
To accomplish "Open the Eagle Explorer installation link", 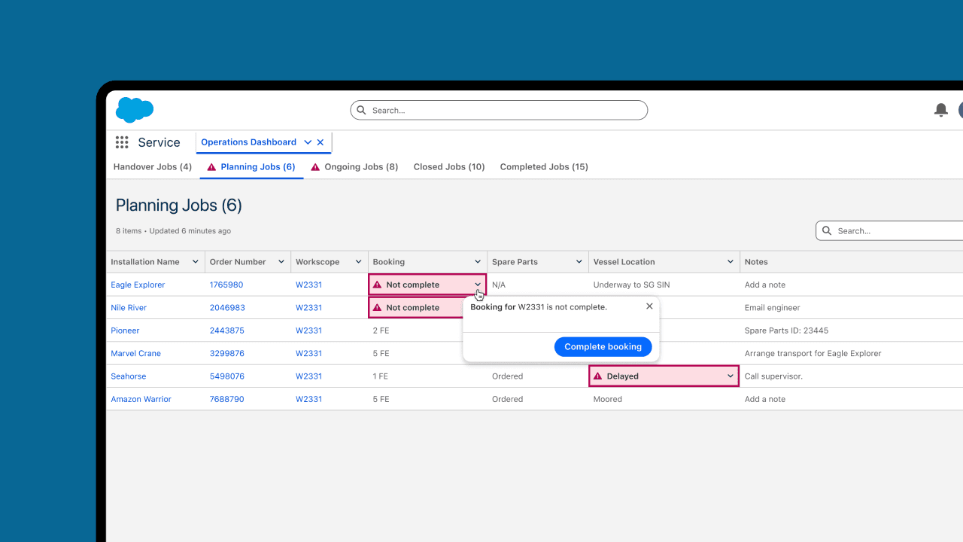I will (x=138, y=285).
